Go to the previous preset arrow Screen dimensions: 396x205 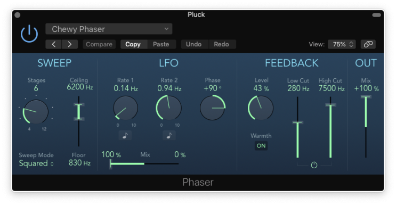tap(53, 44)
